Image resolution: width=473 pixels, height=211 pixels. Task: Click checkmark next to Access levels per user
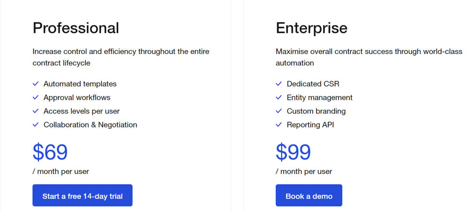(35, 111)
